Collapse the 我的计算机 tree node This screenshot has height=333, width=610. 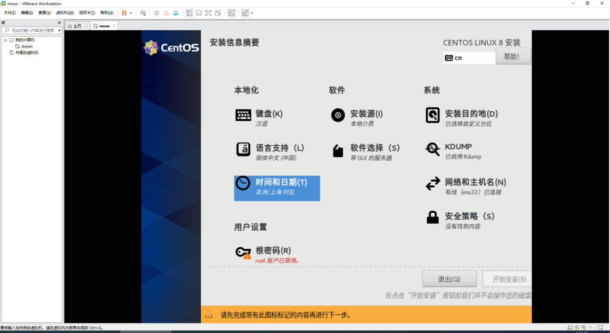(x=5, y=40)
